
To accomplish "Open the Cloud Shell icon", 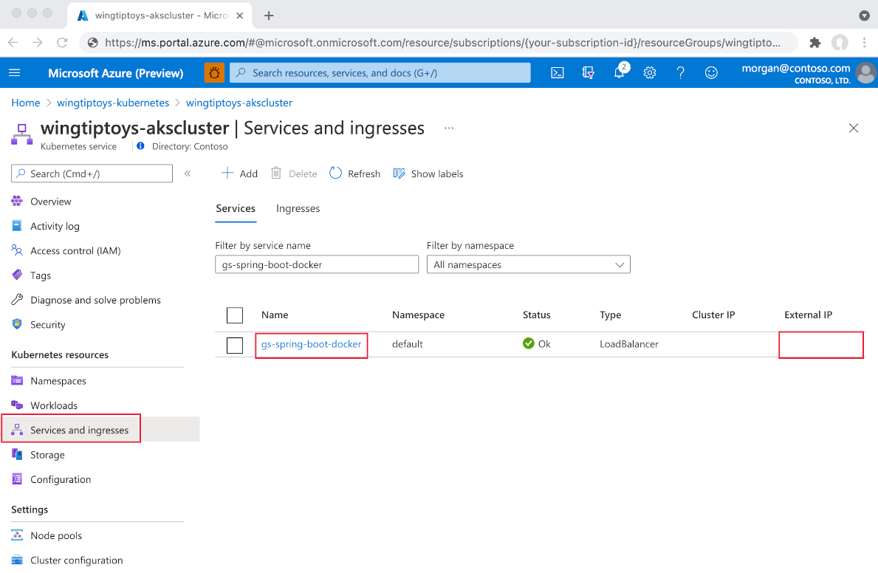I will click(558, 72).
